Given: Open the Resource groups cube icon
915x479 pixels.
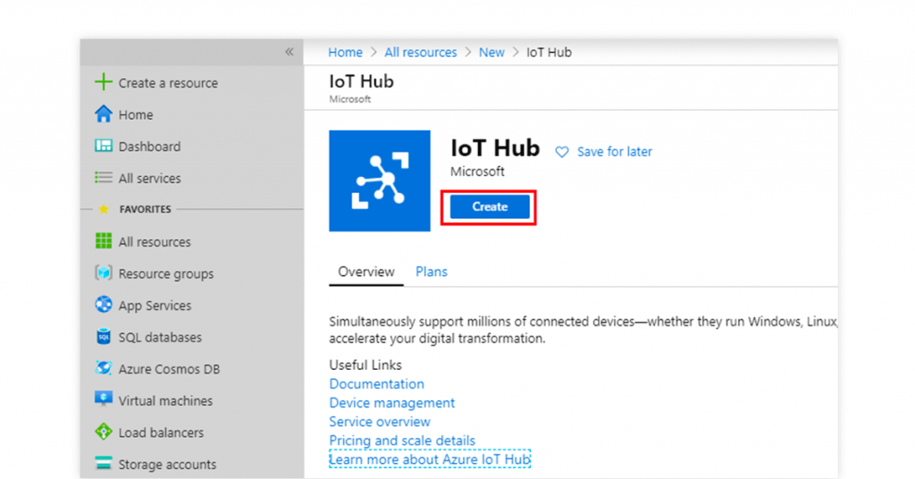Looking at the screenshot, I should coord(104,273).
